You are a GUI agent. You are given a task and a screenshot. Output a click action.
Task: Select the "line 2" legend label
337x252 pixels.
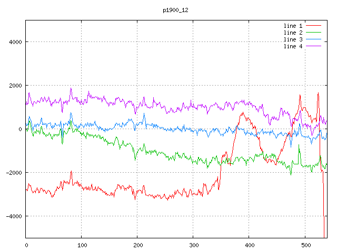click(x=293, y=33)
